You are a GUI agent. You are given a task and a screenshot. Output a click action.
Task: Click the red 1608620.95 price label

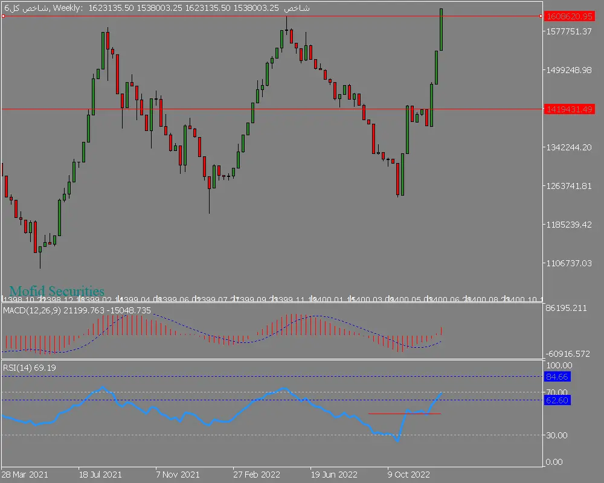568,16
